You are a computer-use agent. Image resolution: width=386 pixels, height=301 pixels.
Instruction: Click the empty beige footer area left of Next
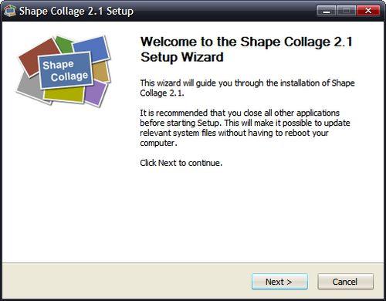click(126, 281)
